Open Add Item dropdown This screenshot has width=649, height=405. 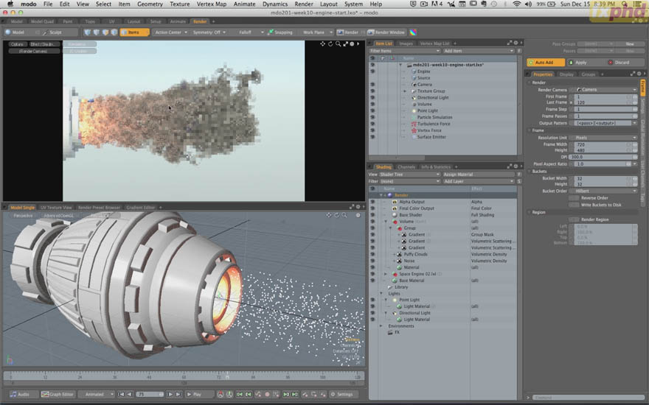478,51
